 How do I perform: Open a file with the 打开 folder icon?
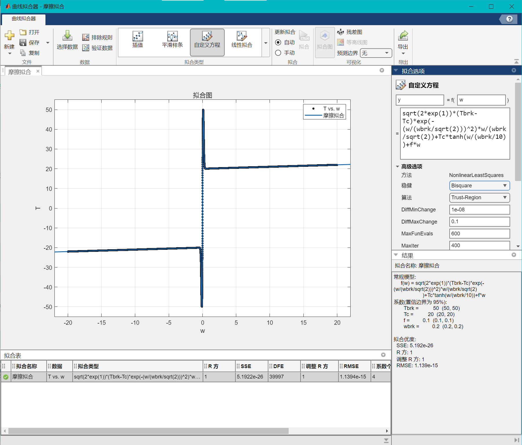(23, 32)
